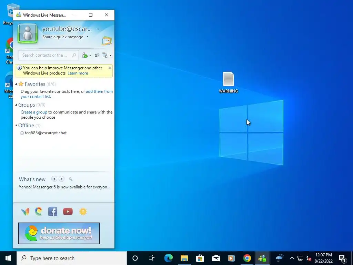
Task: Open the clock showing 12:07 PM
Action: tap(324, 258)
